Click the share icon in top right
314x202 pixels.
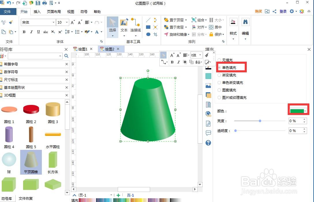274,12
